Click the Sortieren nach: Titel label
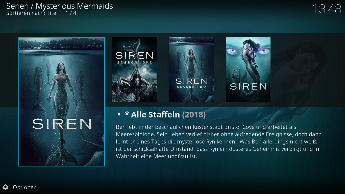345x194 pixels. (32, 13)
